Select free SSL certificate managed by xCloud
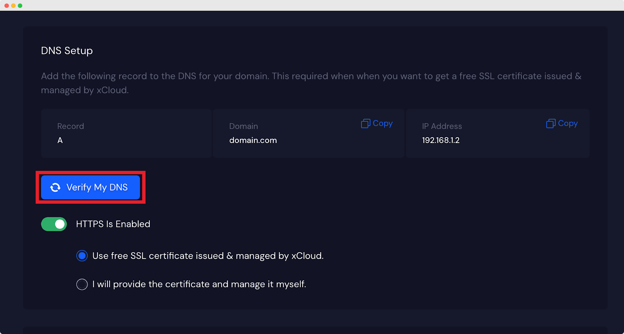The image size is (624, 334). (82, 256)
